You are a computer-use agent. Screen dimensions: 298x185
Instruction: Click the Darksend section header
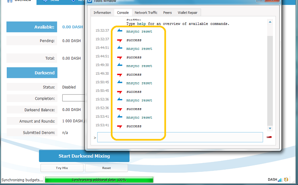(x=32, y=73)
